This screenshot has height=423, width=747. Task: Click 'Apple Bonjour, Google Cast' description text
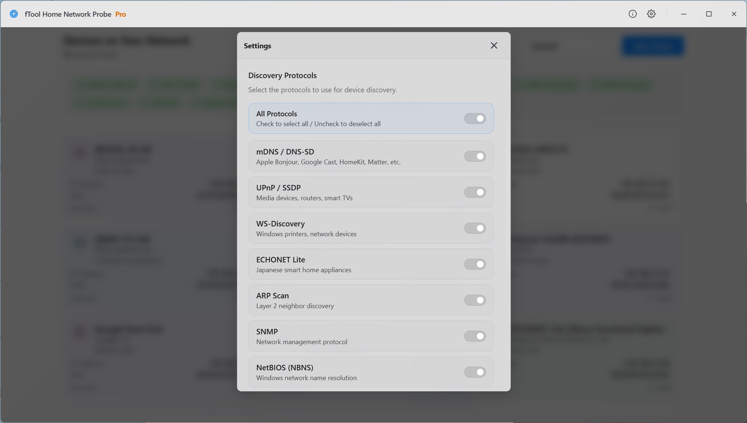(x=328, y=162)
